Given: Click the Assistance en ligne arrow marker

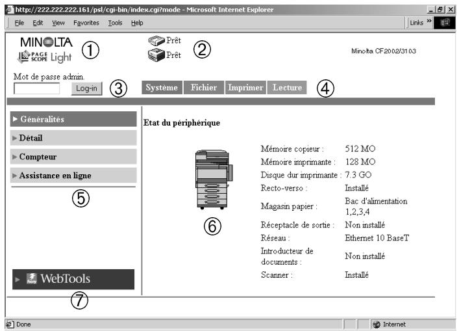Looking at the screenshot, I should point(15,176).
